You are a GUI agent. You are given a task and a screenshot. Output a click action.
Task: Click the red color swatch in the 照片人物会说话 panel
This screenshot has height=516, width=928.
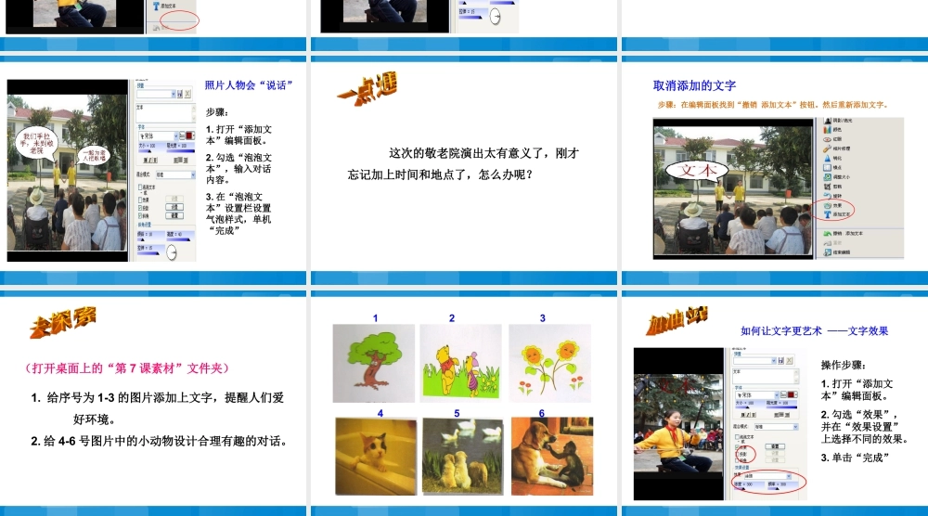189,136
